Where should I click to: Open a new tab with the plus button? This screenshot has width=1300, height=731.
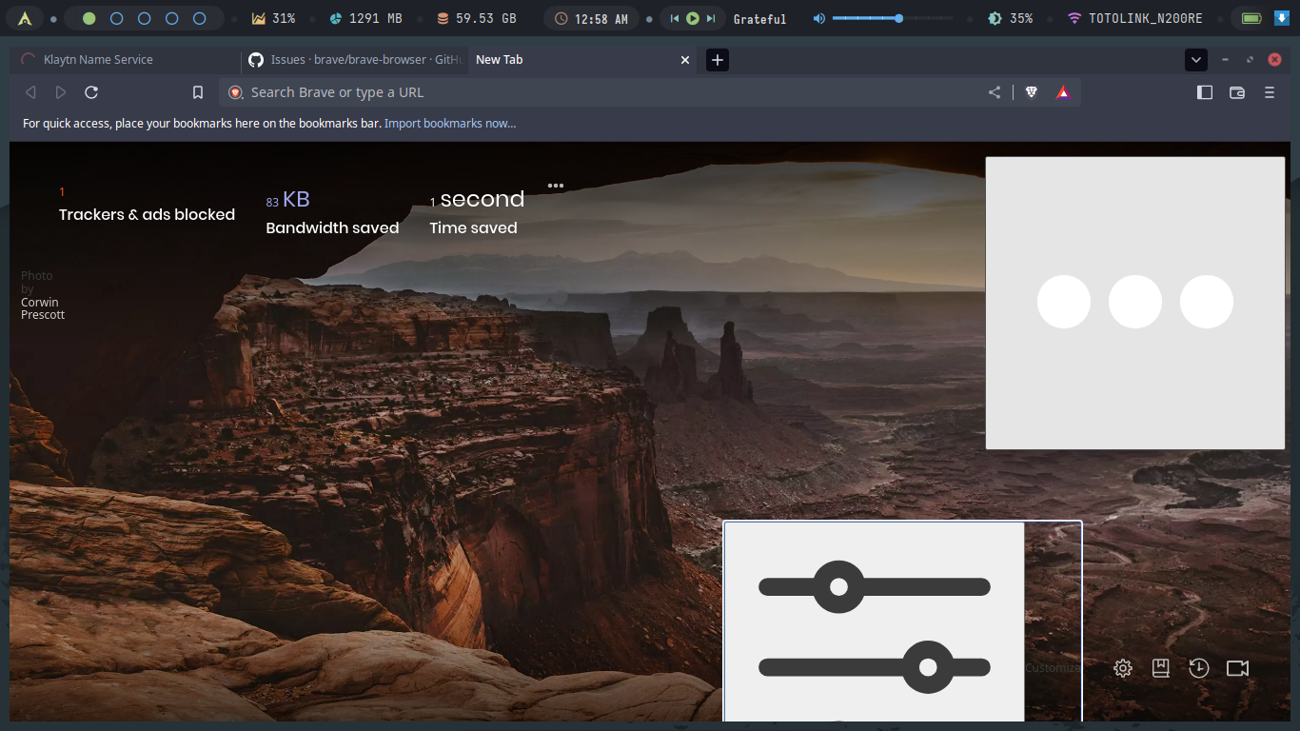[718, 60]
